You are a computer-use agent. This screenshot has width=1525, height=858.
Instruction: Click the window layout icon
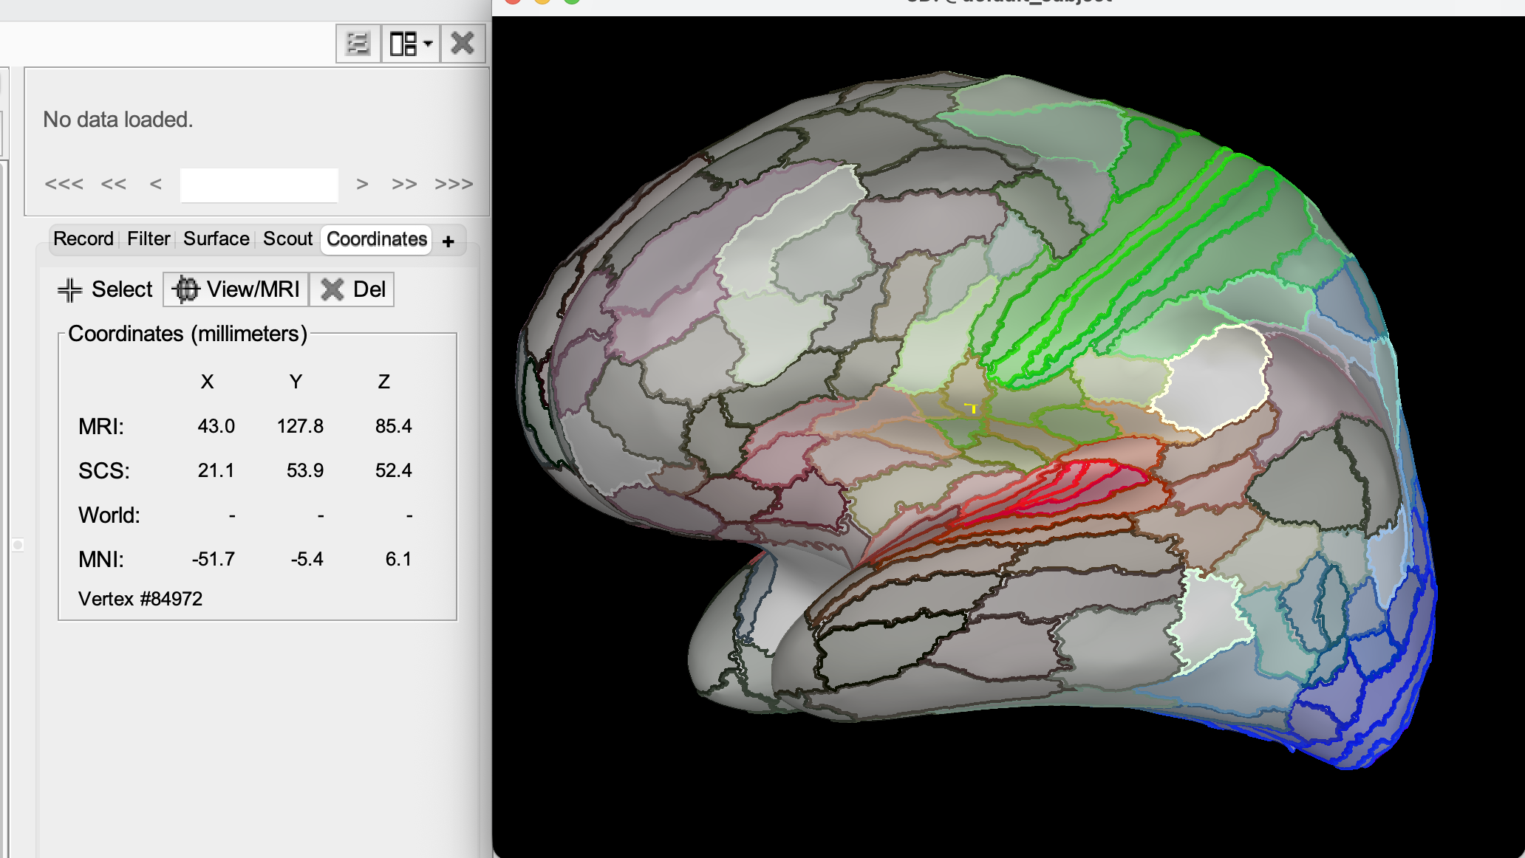[403, 44]
